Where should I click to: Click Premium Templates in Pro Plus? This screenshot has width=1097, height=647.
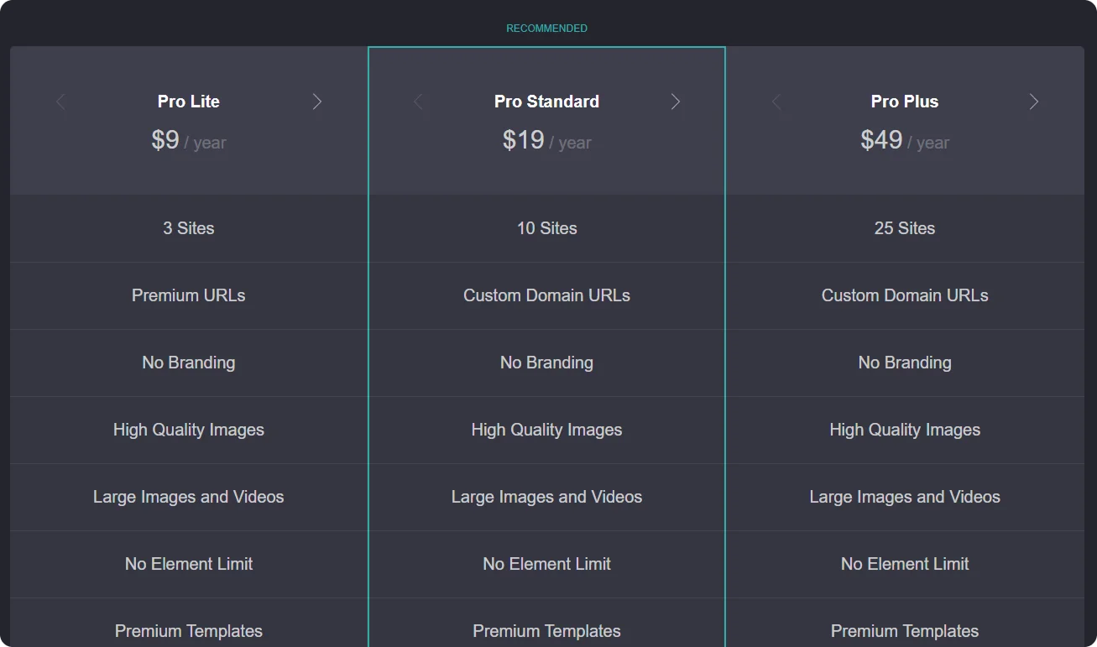(905, 631)
